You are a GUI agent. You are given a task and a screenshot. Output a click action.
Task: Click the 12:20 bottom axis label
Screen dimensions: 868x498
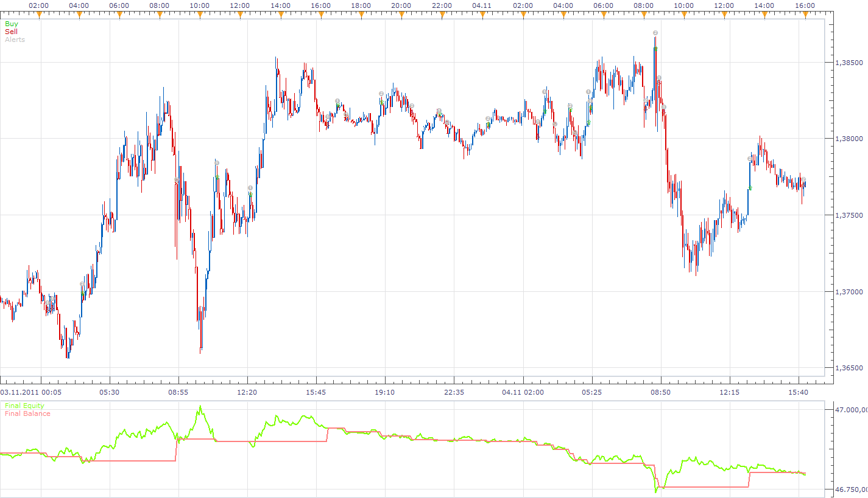tap(247, 392)
